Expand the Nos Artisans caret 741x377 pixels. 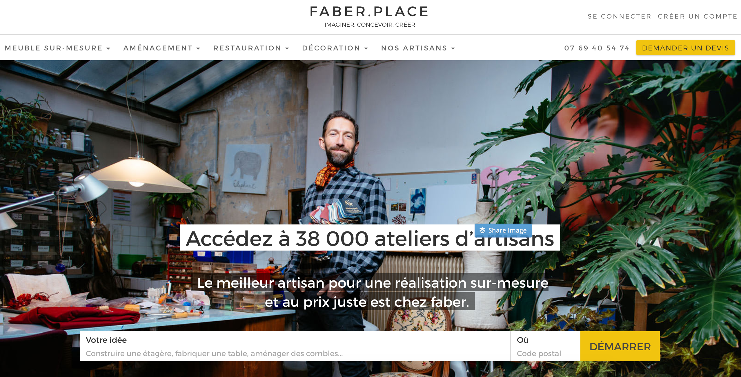click(453, 48)
